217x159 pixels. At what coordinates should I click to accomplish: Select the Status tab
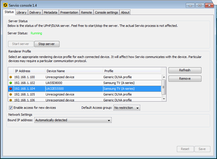[x=9, y=12]
